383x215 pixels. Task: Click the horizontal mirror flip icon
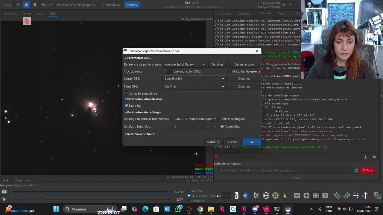pos(356,196)
